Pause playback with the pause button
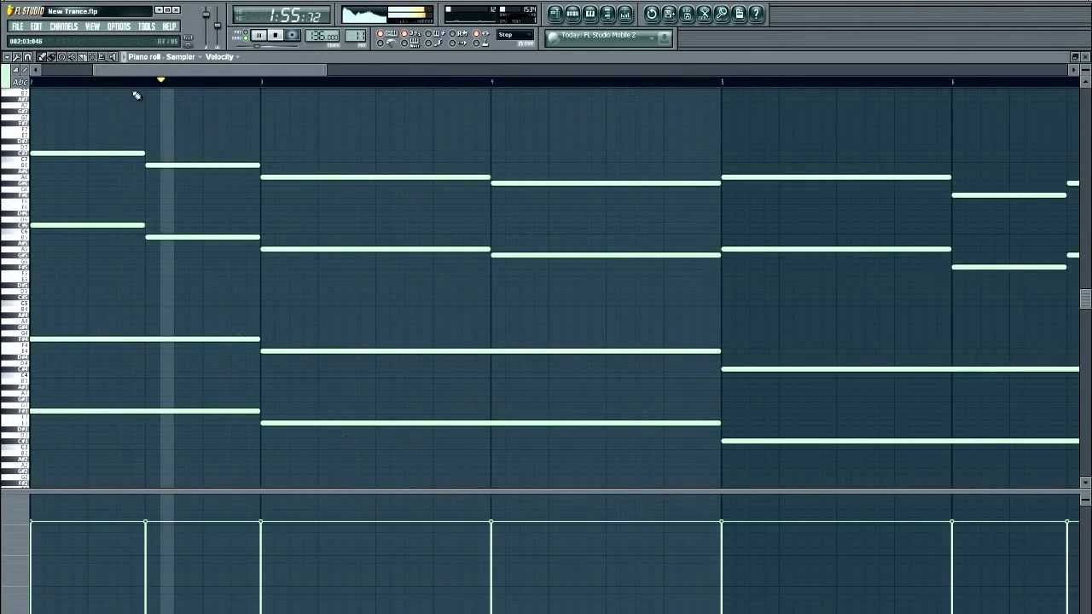The height and width of the screenshot is (614, 1092). pos(258,35)
